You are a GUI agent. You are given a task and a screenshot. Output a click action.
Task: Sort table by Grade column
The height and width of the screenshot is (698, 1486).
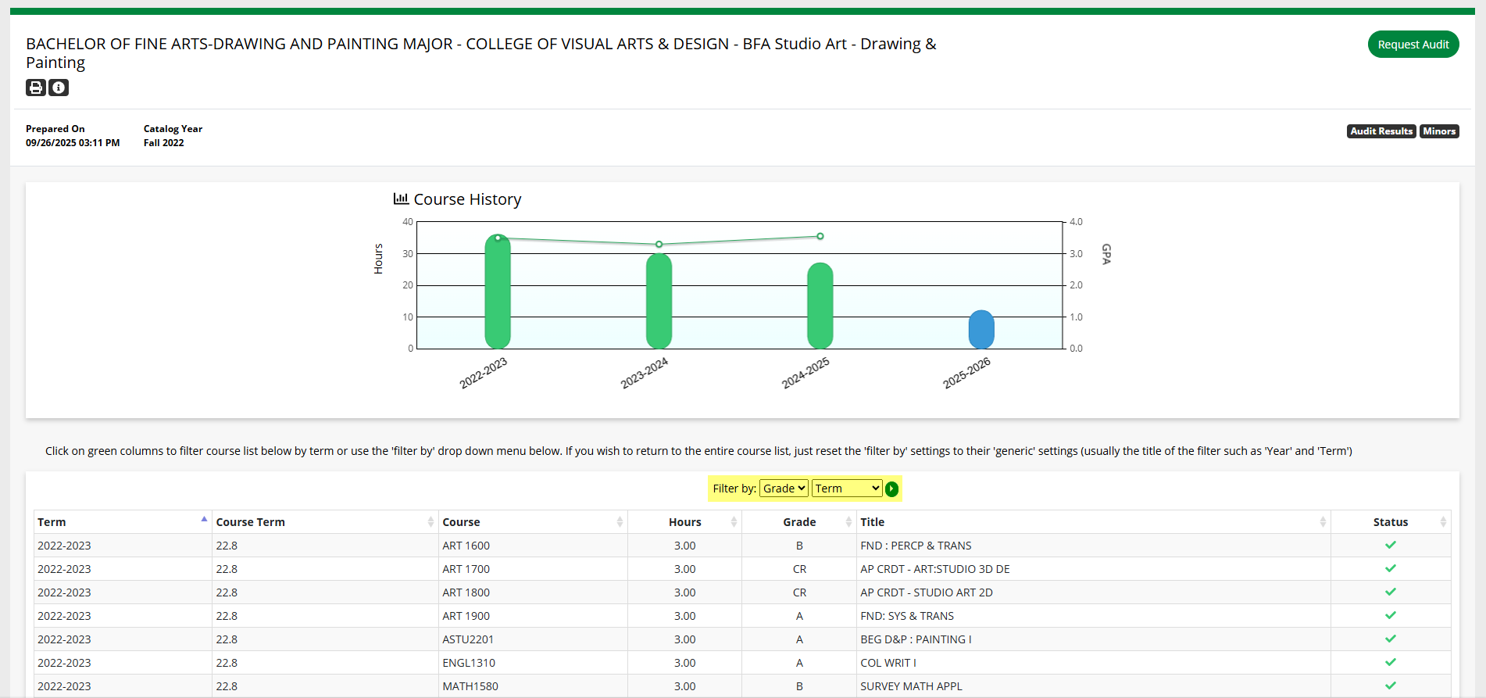[x=799, y=522]
